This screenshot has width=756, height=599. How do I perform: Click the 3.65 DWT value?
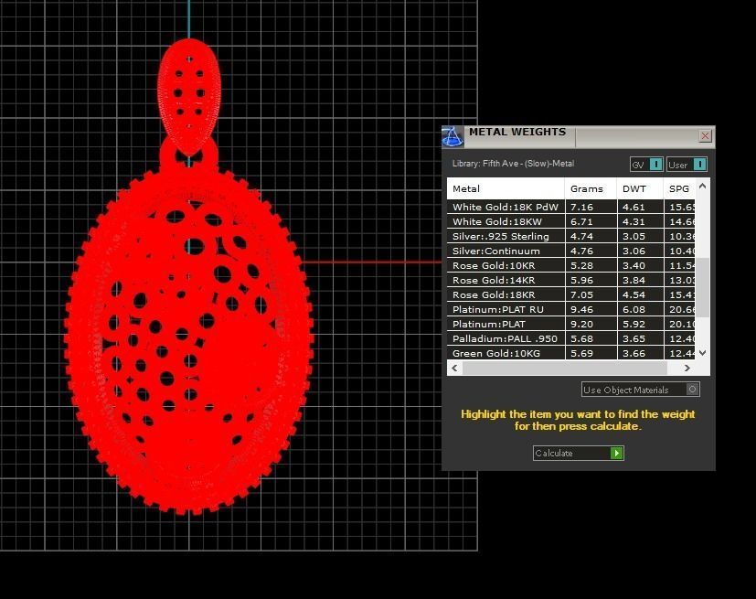[634, 338]
